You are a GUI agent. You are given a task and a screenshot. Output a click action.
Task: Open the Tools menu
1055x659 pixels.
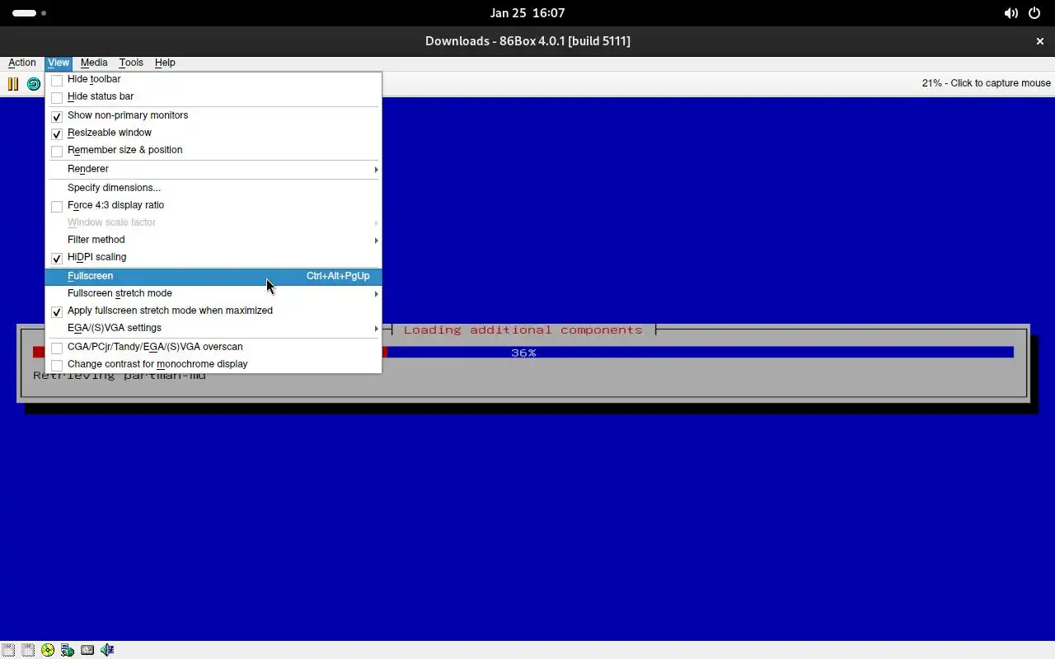click(131, 63)
